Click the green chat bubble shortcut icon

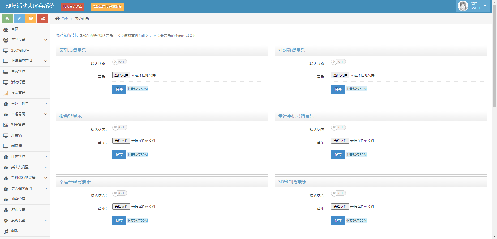[7, 19]
